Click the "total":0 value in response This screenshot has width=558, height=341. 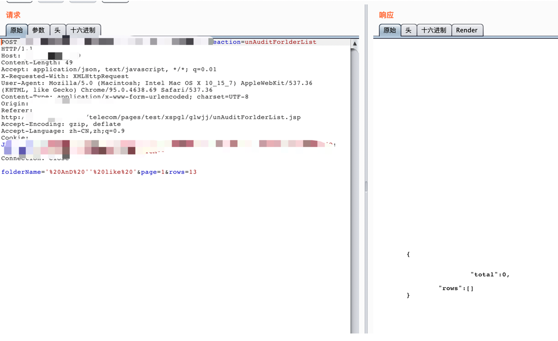pos(490,275)
